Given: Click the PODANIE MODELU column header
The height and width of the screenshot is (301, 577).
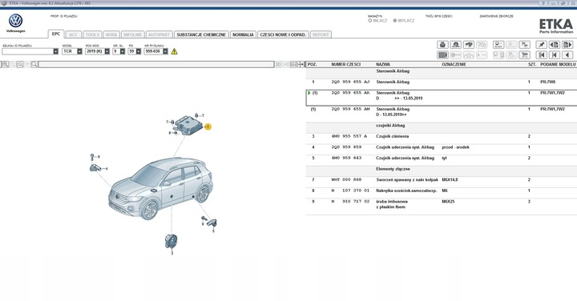Looking at the screenshot, I should pos(558,64).
